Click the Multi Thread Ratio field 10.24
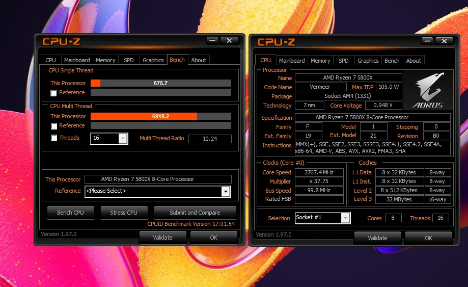Image resolution: width=468 pixels, height=287 pixels. (210, 139)
